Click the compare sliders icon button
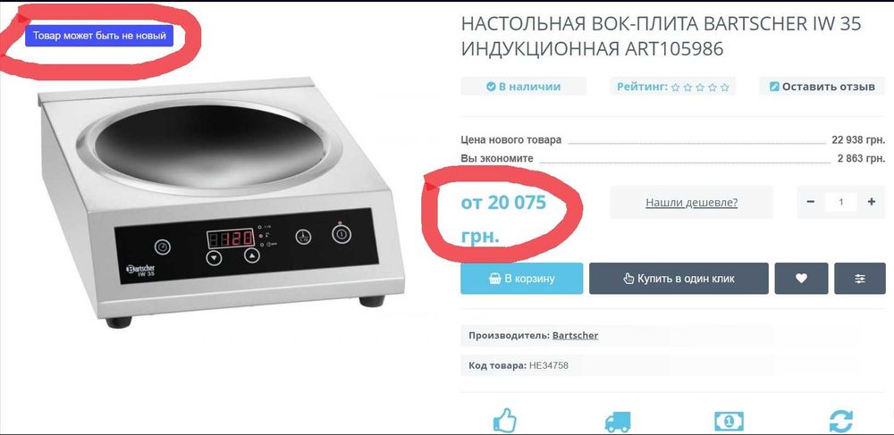 click(860, 279)
